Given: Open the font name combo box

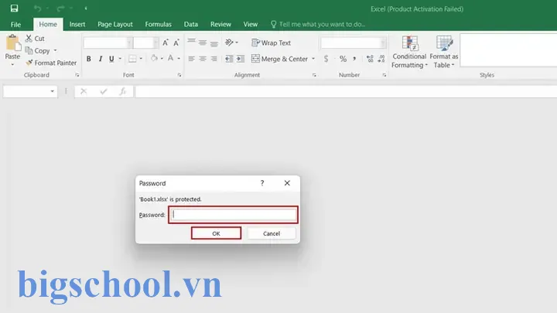Looking at the screenshot, I should (x=108, y=43).
